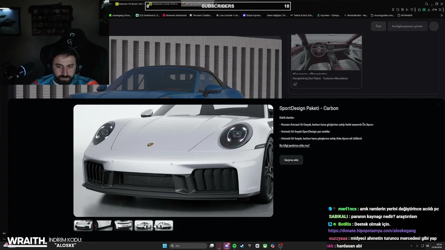The image size is (445, 250).
Task: Open Spotify from the taskbar
Action: [234, 246]
